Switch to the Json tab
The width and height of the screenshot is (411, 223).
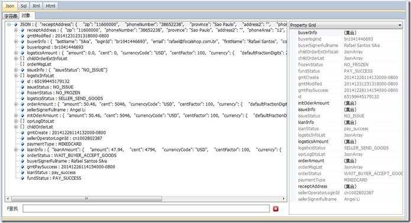9,6
